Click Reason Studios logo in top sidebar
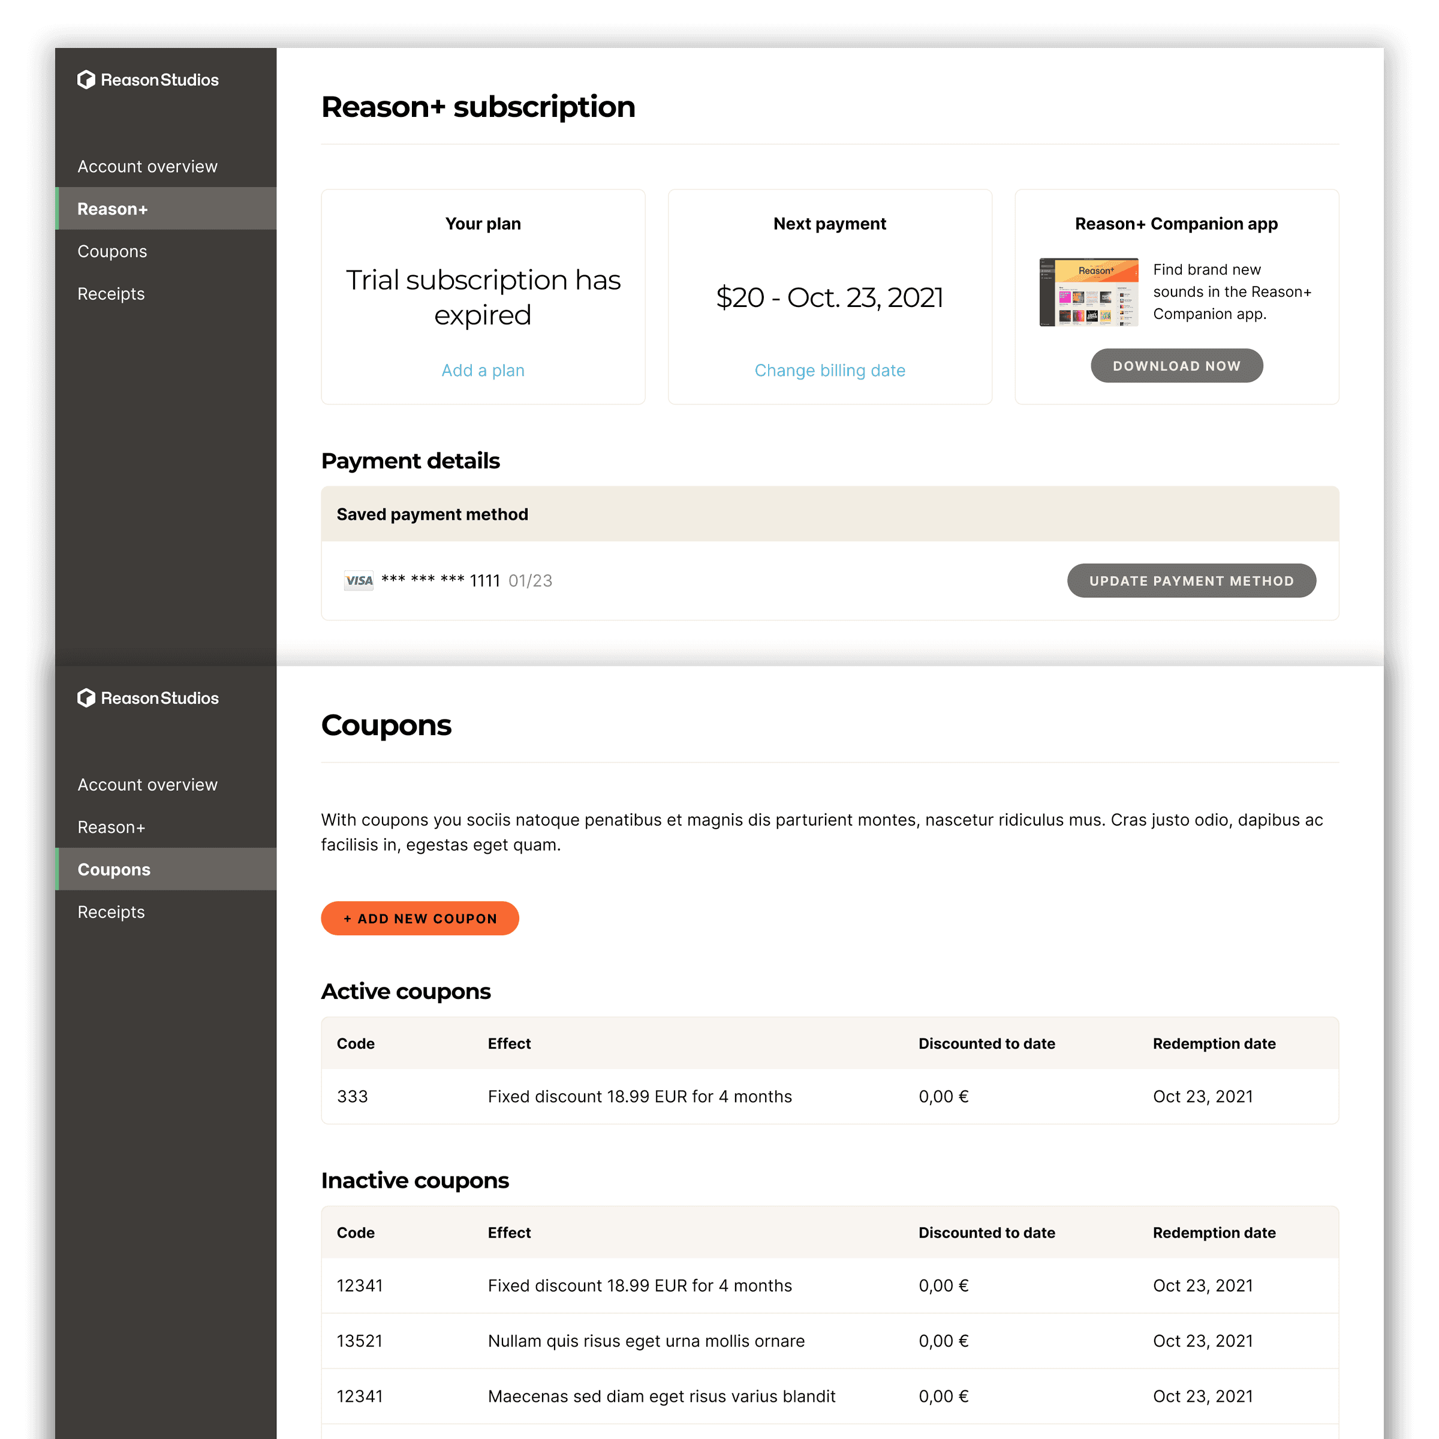 pos(147,80)
